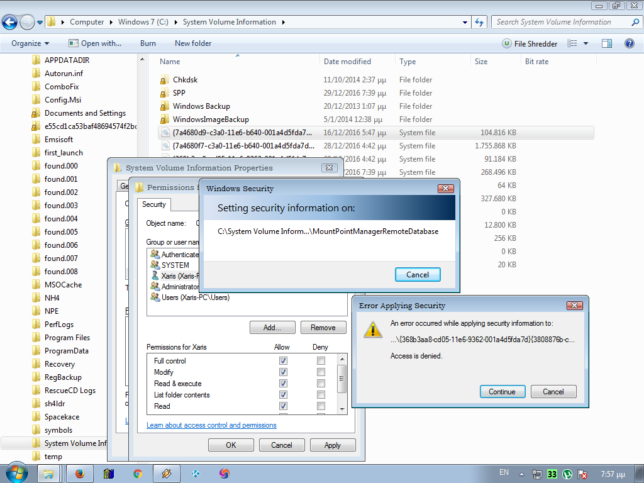Show hidden tray icons arrow
The width and height of the screenshot is (644, 483).
pyautogui.click(x=521, y=474)
